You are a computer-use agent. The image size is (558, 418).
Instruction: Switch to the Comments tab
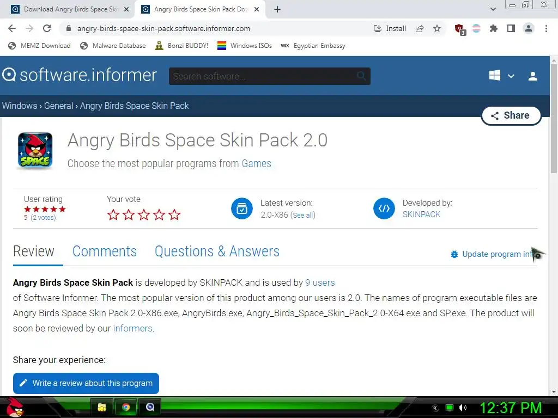105,251
